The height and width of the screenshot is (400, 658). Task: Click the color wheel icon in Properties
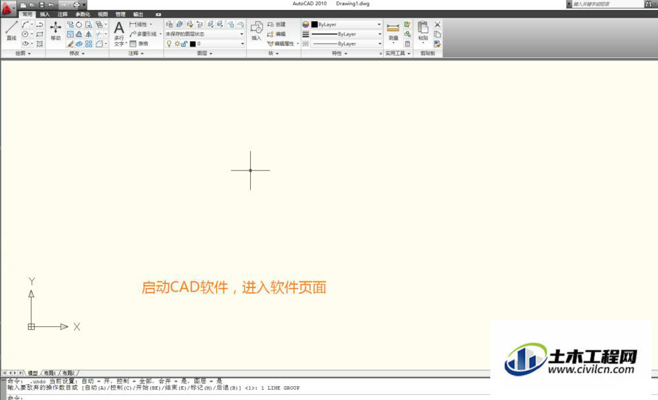click(x=305, y=24)
